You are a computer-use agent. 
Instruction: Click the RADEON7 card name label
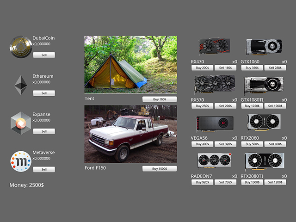click(x=202, y=176)
